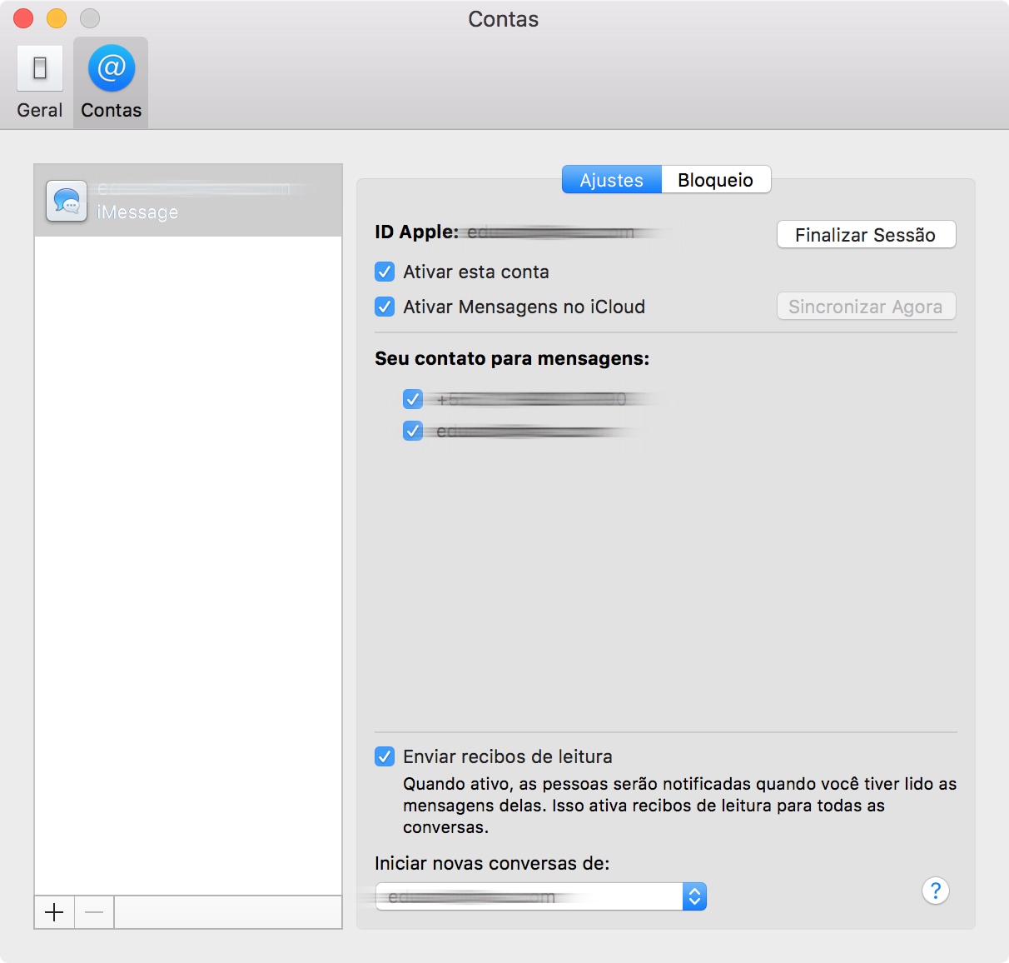1009x963 pixels.
Task: Click the 'Iniciar novas conversas de:' label
Action: point(492,863)
